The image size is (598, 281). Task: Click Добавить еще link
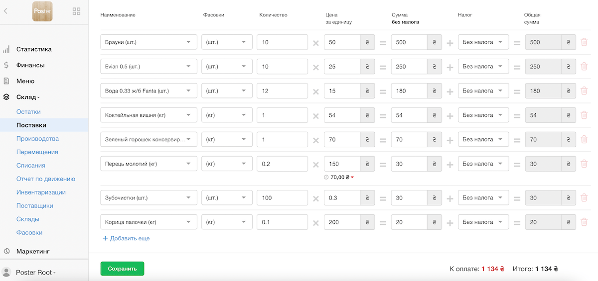click(126, 238)
